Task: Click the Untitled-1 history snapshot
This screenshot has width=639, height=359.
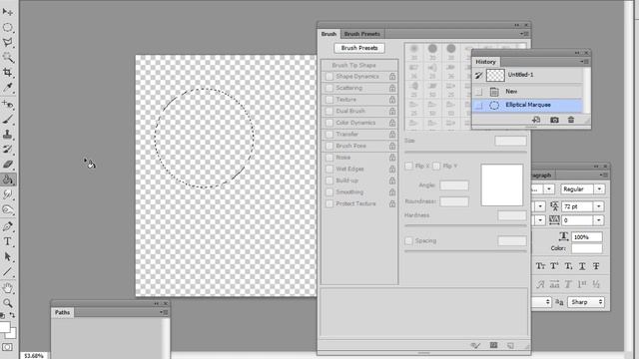Action: tap(527, 75)
